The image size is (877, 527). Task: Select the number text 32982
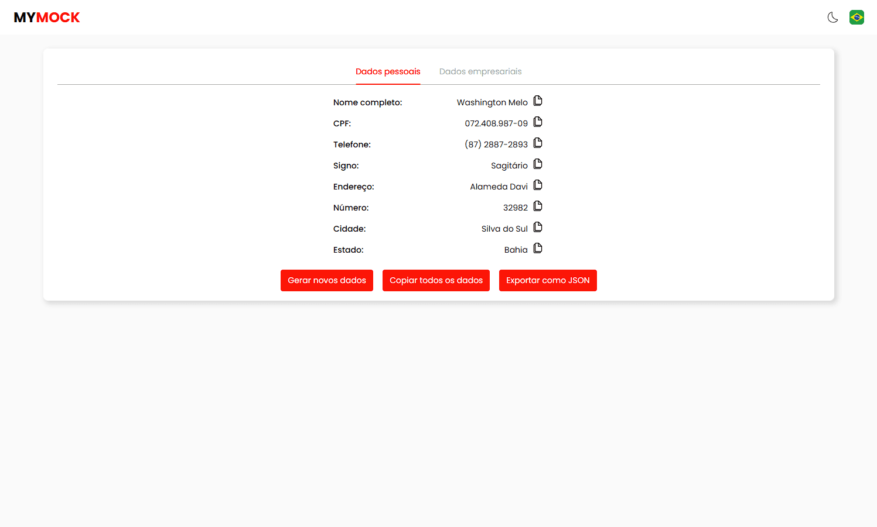[516, 208]
